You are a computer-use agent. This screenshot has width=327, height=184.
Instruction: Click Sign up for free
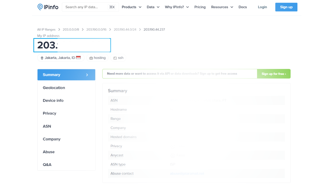coord(274,74)
